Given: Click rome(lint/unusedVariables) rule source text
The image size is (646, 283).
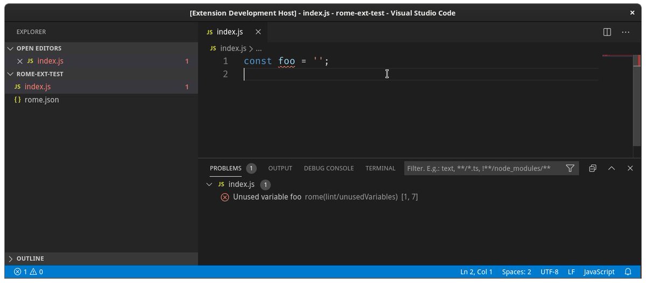Looking at the screenshot, I should point(352,197).
